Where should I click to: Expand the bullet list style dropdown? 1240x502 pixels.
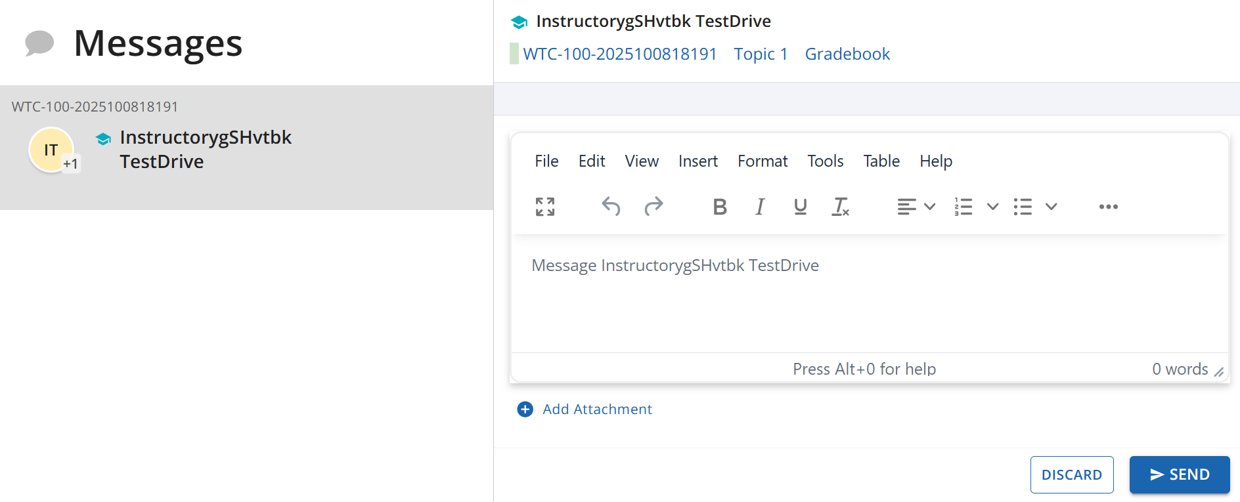click(x=1051, y=207)
